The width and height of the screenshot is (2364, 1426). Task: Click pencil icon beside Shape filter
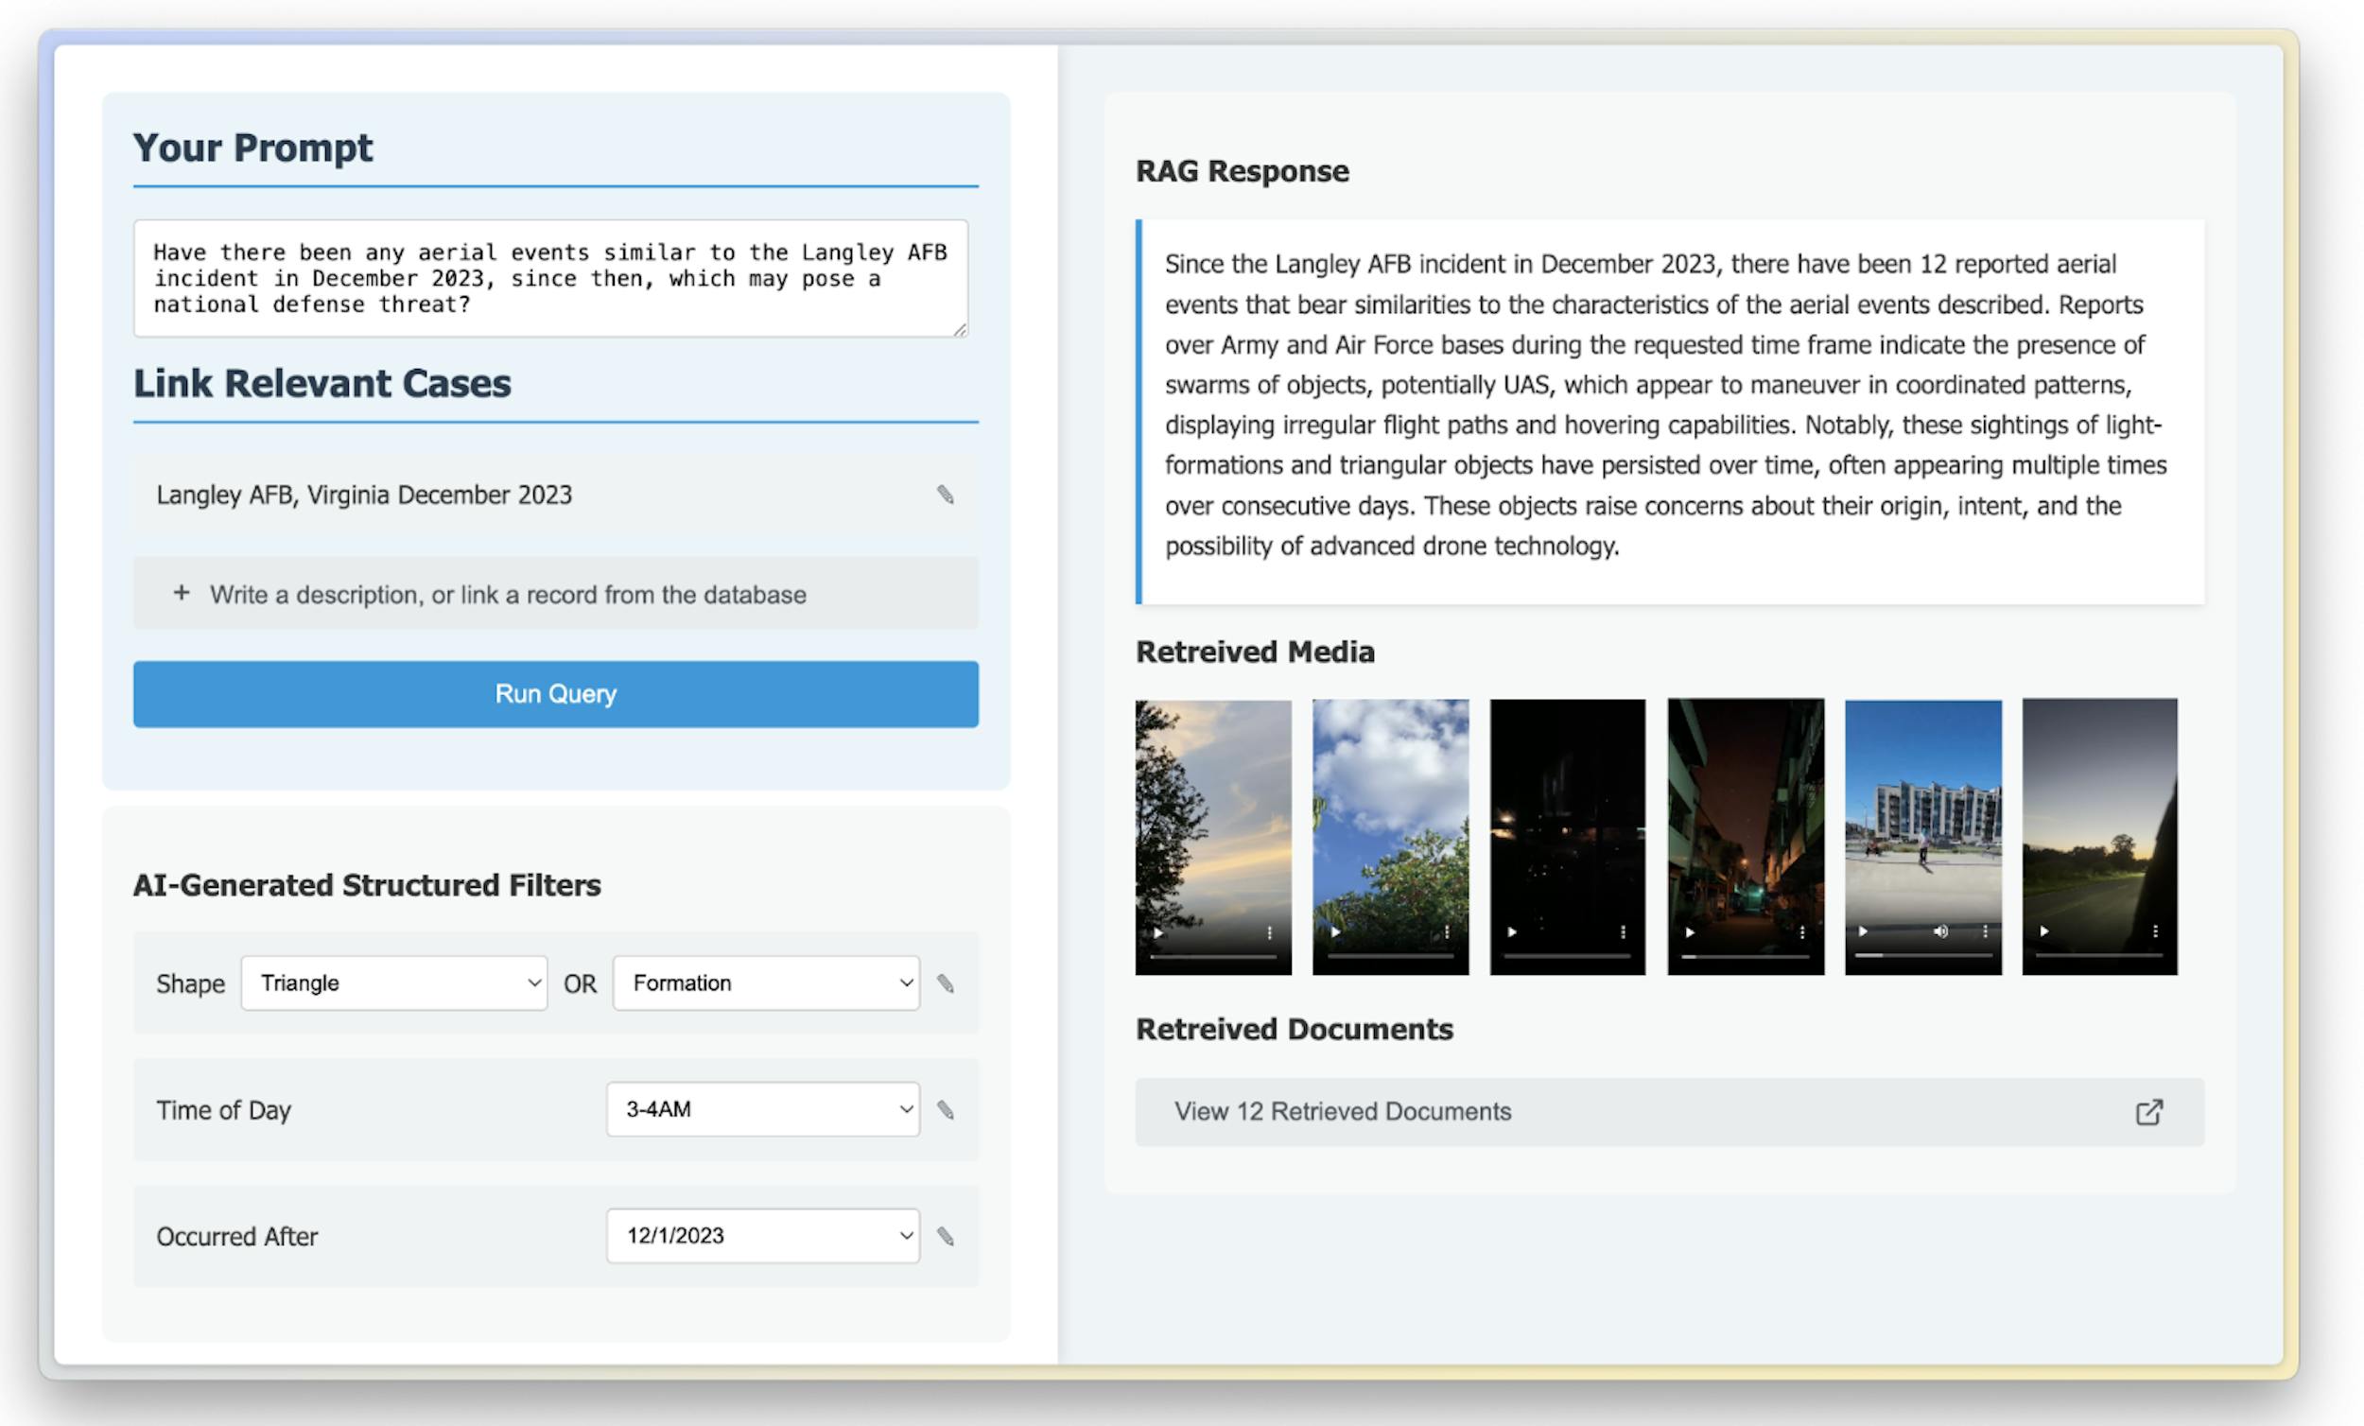945,983
